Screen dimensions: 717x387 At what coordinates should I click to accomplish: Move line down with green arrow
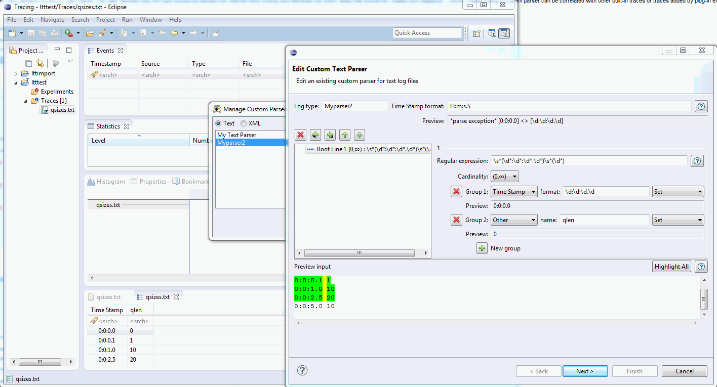pyautogui.click(x=359, y=135)
